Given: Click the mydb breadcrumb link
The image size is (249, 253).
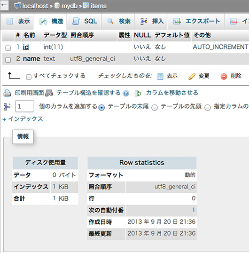Looking at the screenshot, I should 70,6.
